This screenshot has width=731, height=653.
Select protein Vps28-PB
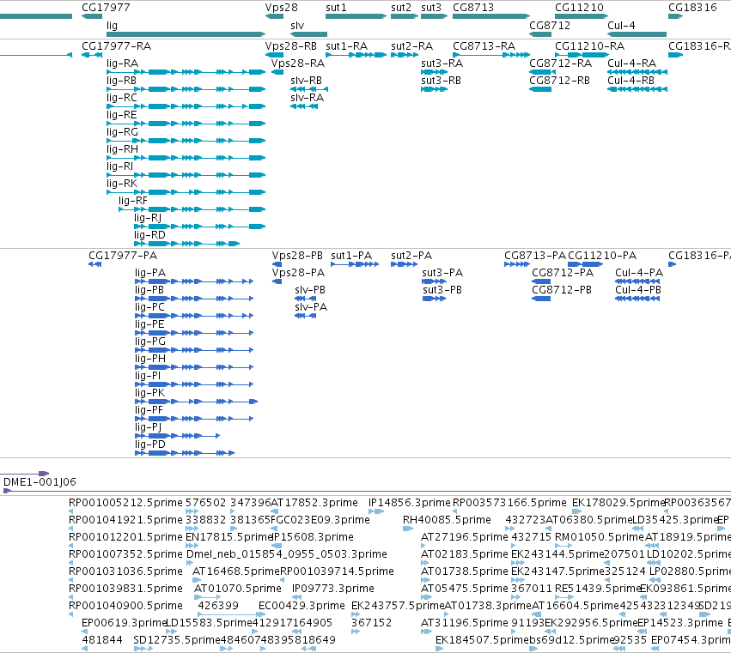[x=277, y=264]
